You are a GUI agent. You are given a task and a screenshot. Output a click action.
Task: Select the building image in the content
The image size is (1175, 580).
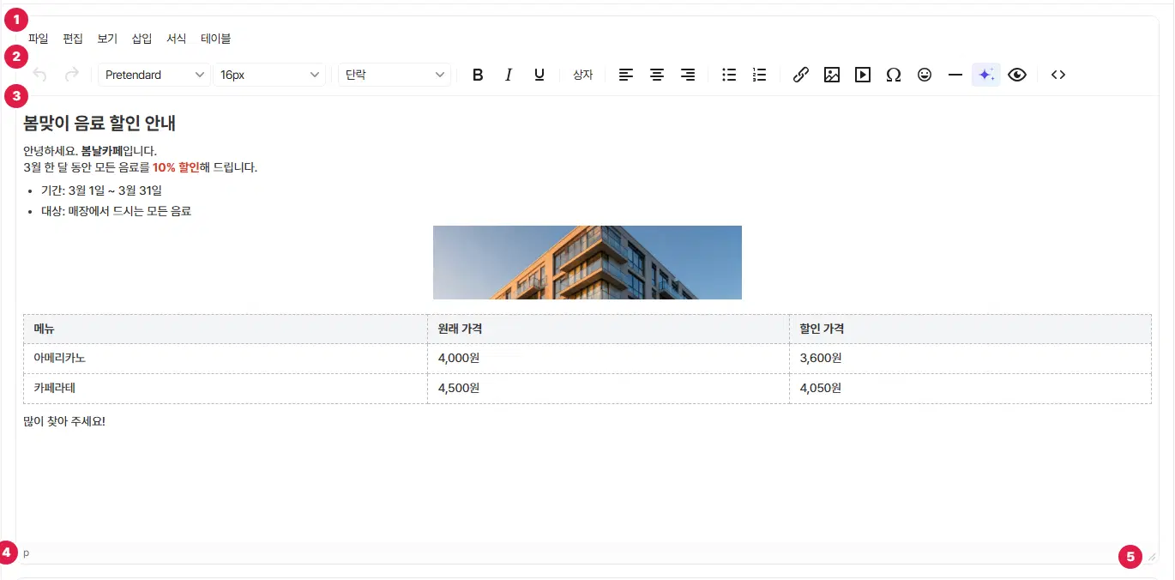click(587, 263)
